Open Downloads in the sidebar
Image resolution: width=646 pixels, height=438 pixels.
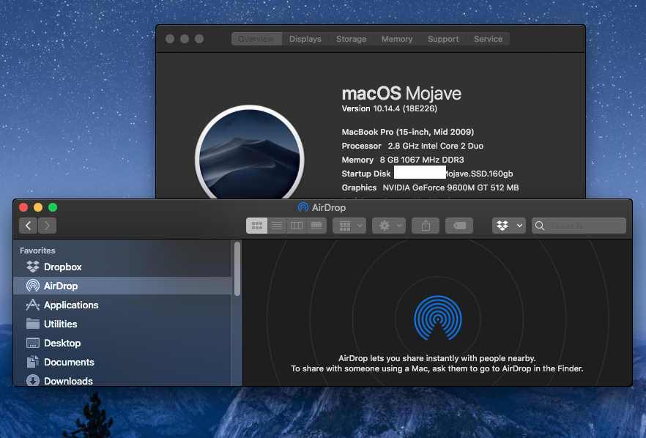coord(122,381)
